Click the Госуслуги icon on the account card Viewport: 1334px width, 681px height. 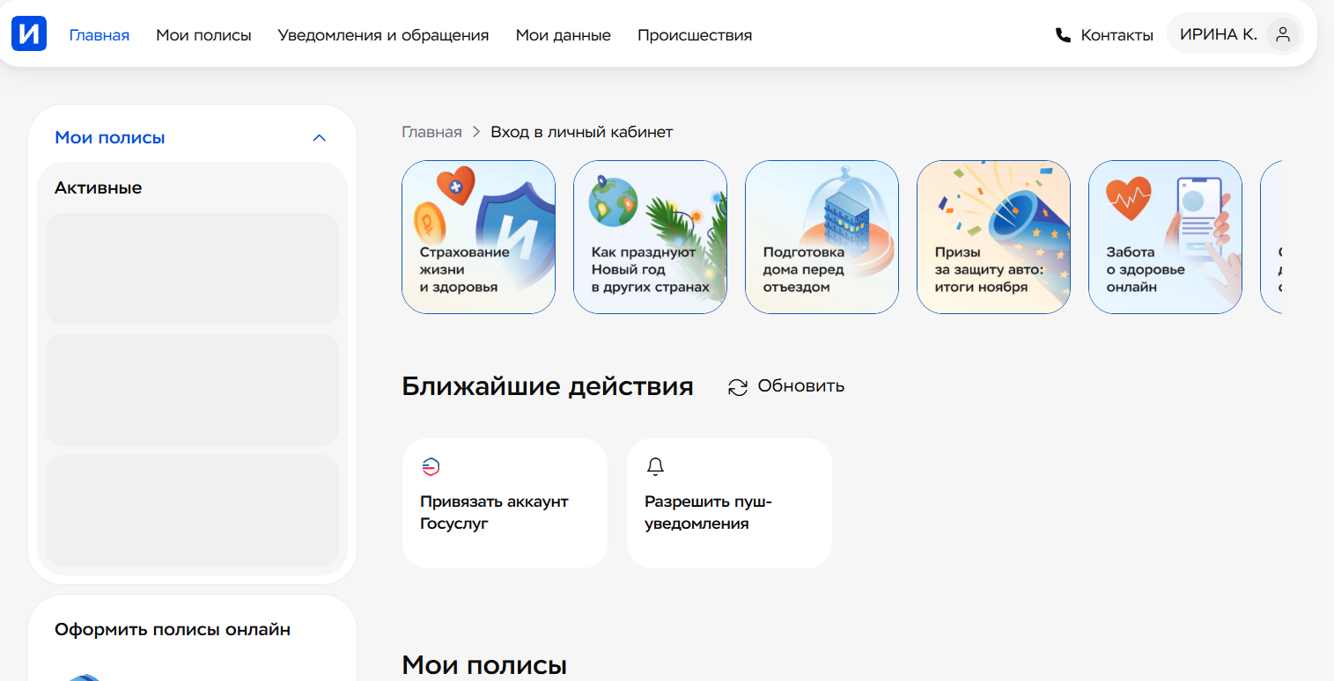point(431,467)
